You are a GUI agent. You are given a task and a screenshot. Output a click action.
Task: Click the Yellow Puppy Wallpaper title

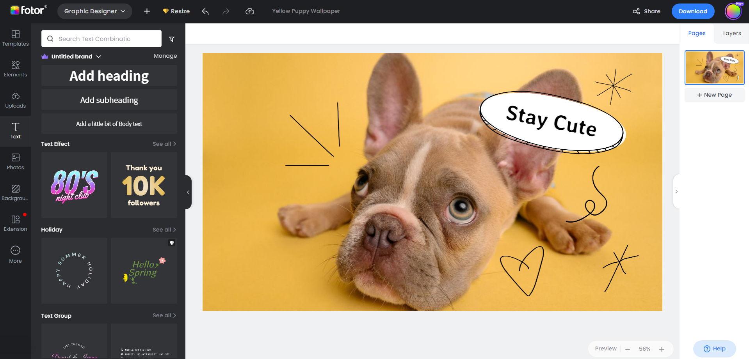(x=306, y=11)
